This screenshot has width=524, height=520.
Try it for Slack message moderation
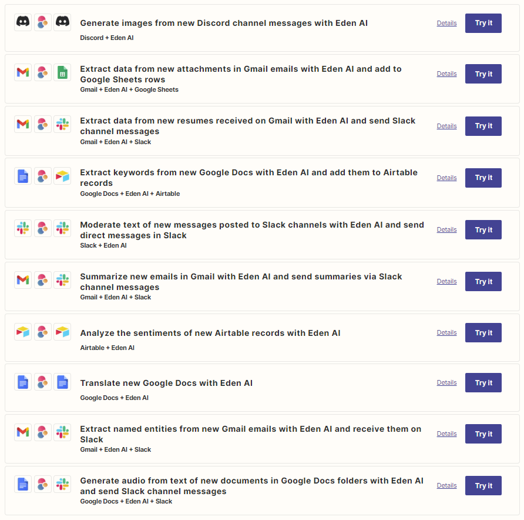tap(483, 230)
